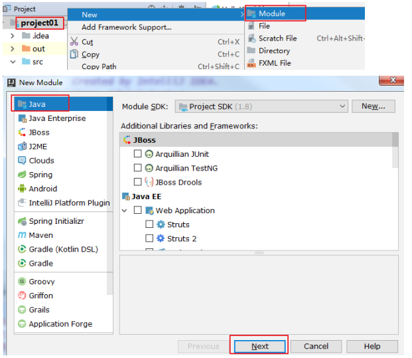Open the Module SDK dropdown

(261, 106)
